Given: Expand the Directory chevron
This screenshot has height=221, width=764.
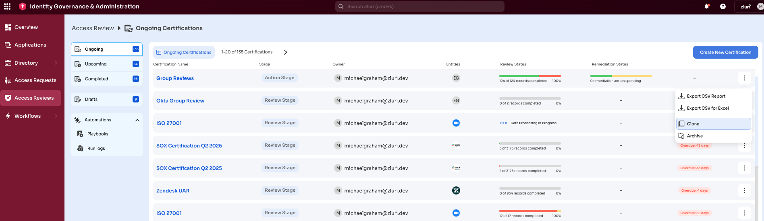Looking at the screenshot, I should point(56,63).
